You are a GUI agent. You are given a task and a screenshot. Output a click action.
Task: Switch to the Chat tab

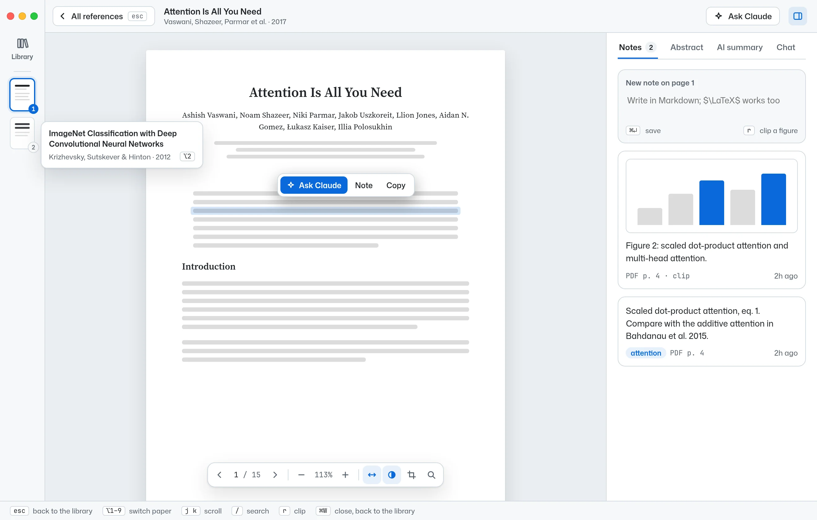pyautogui.click(x=785, y=47)
